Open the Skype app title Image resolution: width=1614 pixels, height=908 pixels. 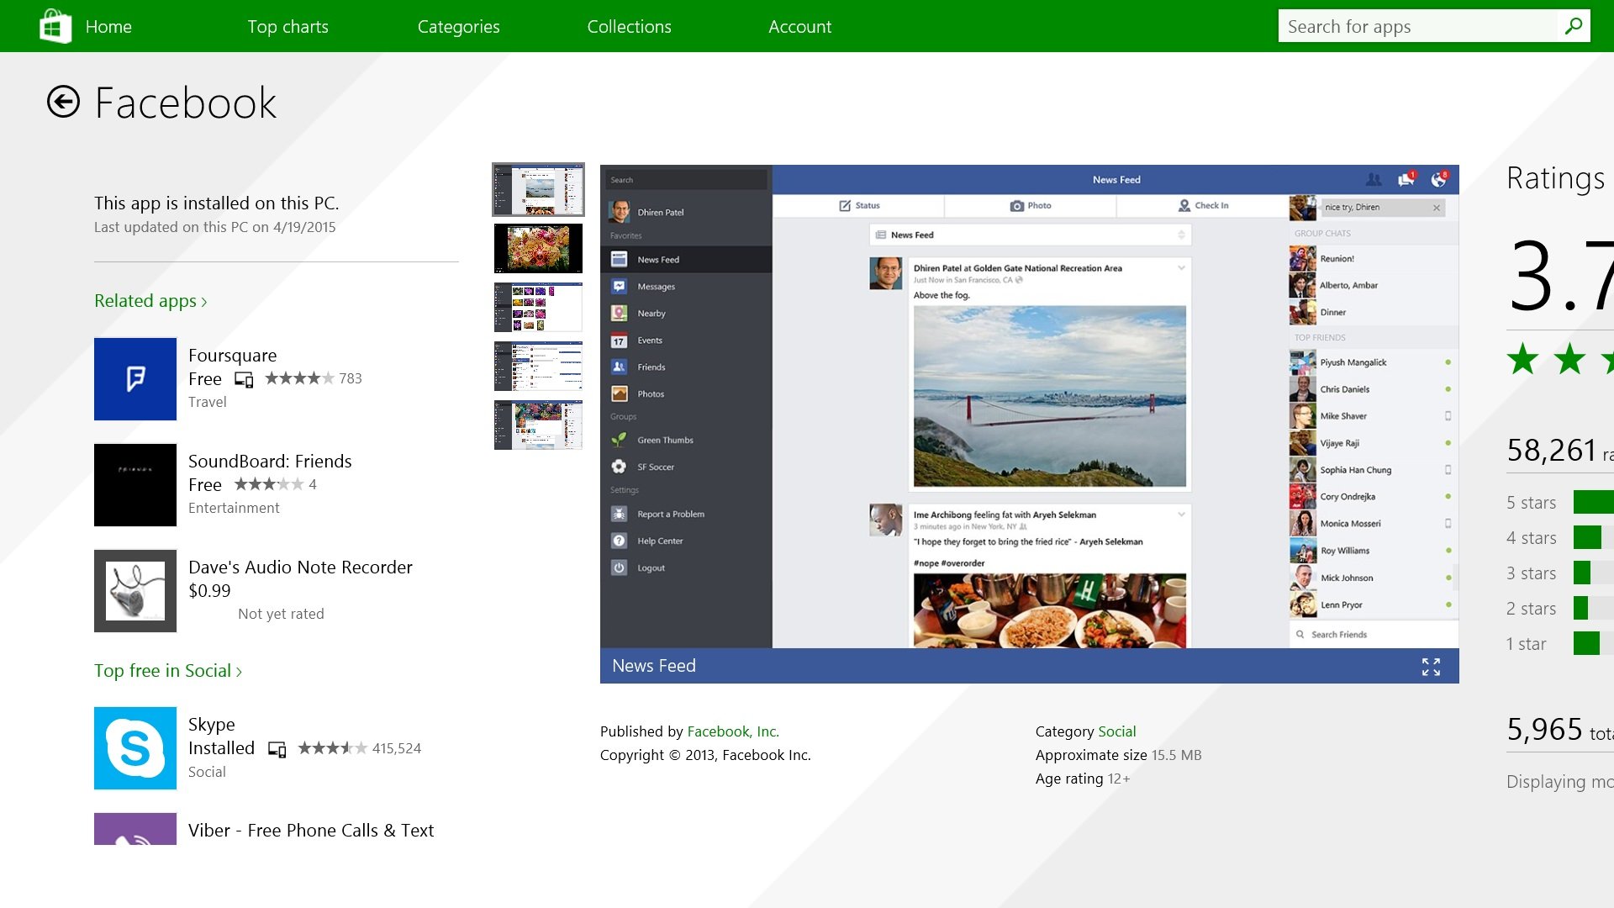(x=211, y=725)
